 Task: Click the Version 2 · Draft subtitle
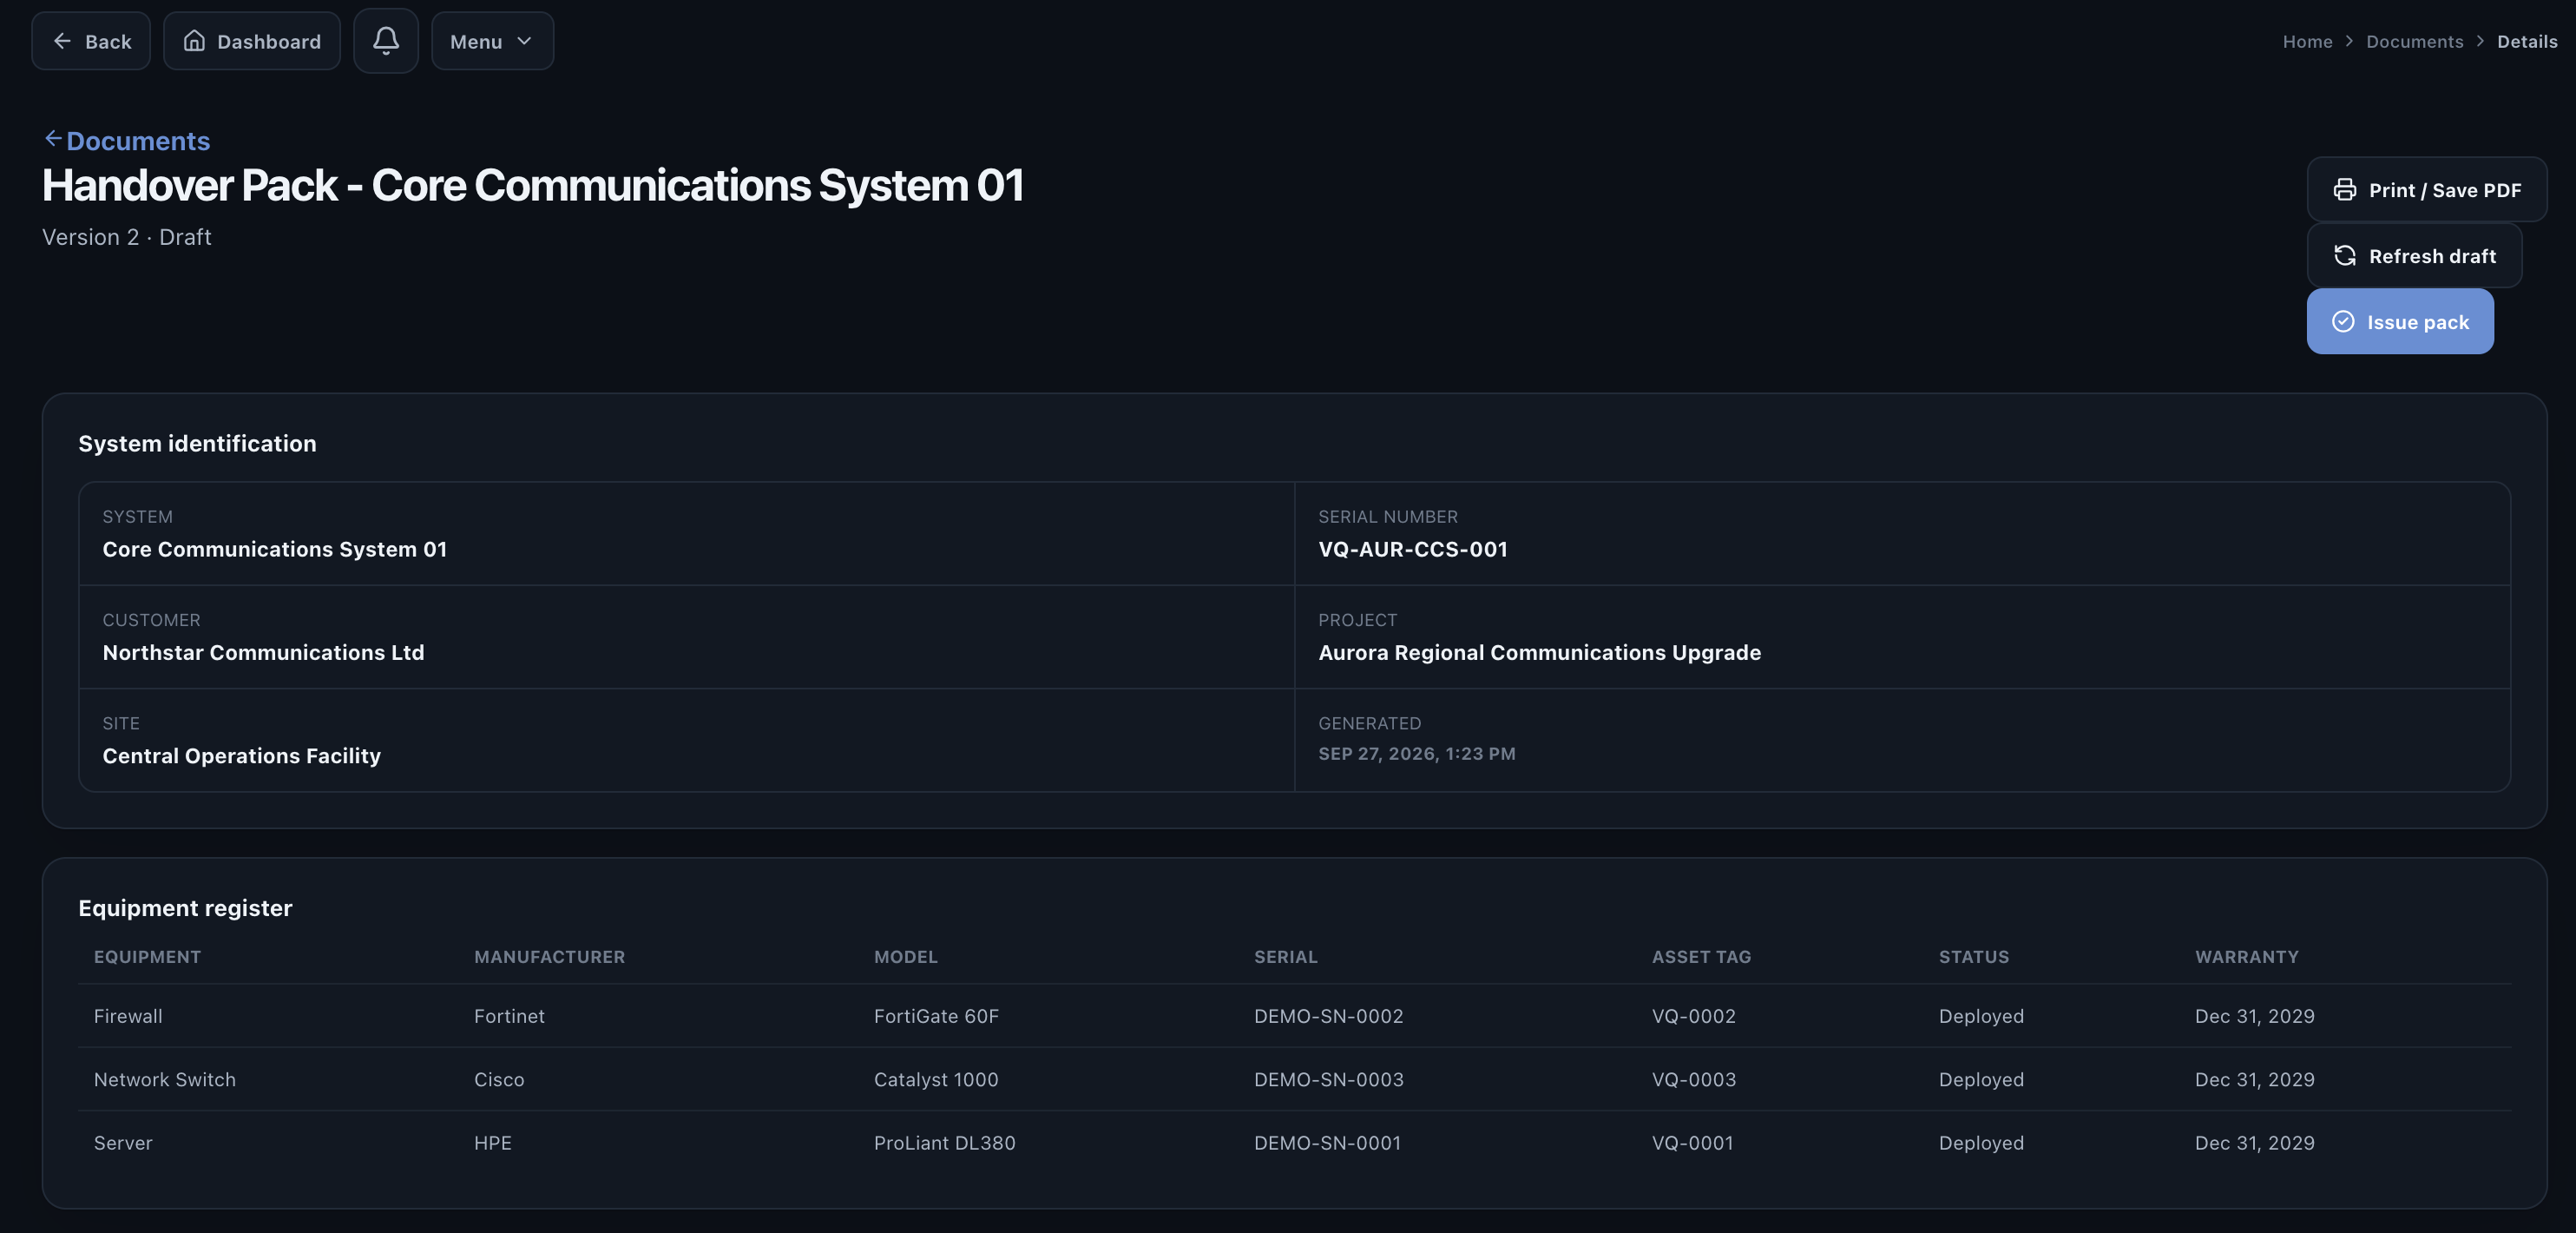click(126, 237)
